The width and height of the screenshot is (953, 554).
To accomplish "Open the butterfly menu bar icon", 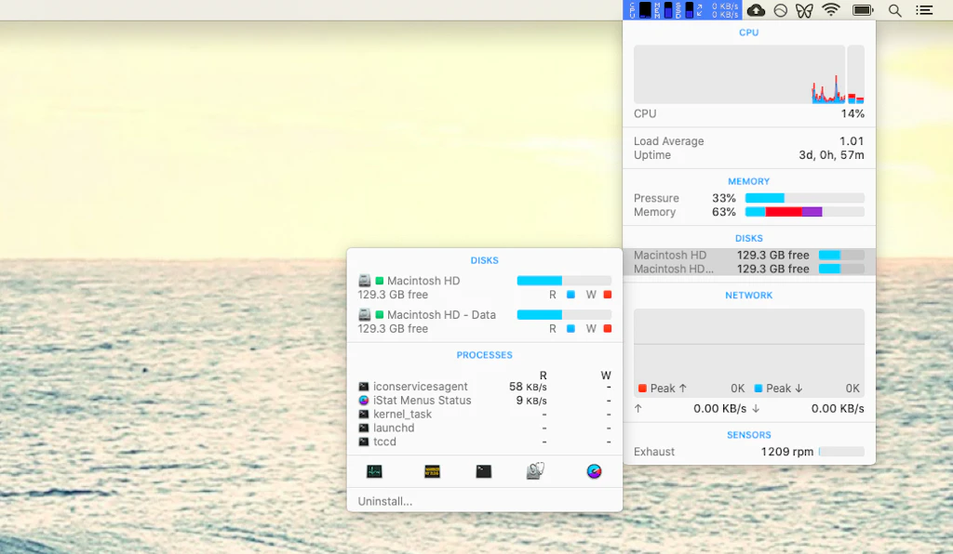I will coord(804,10).
